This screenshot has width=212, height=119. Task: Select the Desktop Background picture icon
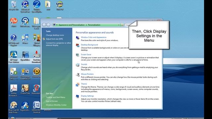(x=78, y=45)
